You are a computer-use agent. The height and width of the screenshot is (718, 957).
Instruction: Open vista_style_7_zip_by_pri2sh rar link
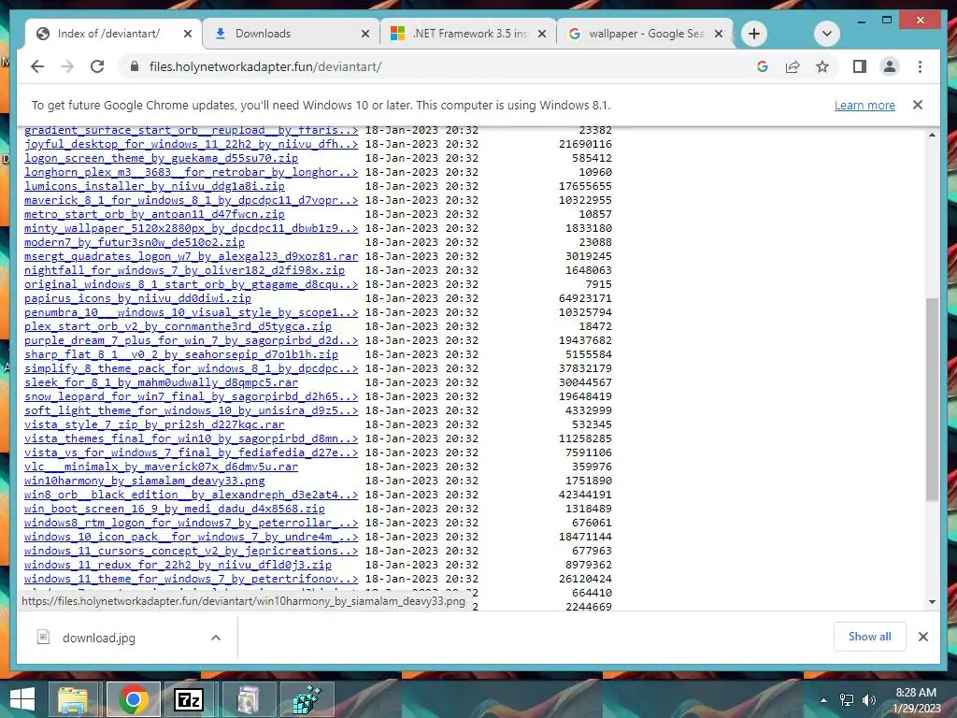pos(154,425)
